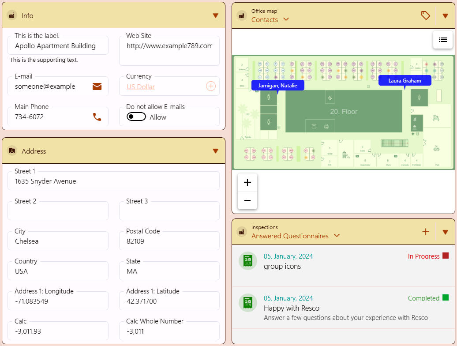Zoom in on the office map
457x346 pixels.
pyautogui.click(x=247, y=183)
